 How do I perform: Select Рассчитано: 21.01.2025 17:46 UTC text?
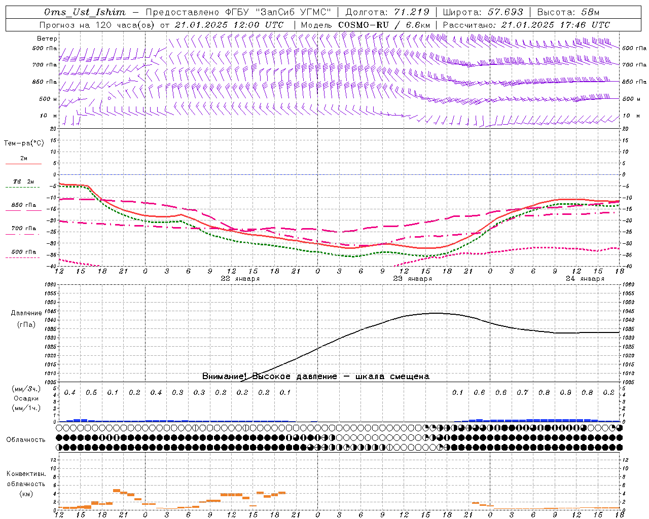coord(526,25)
